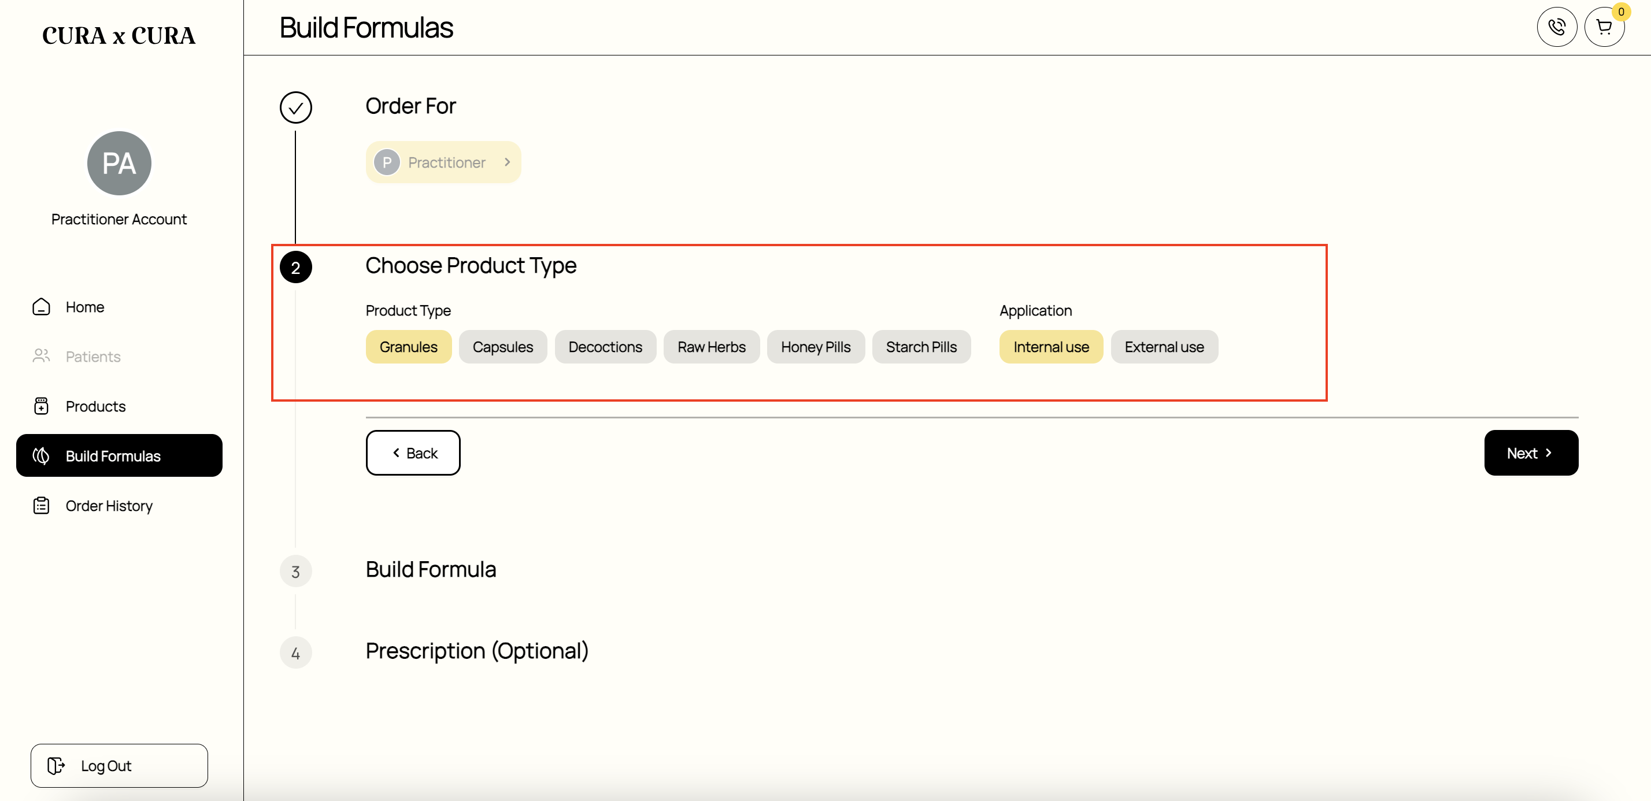Screen dimensions: 1651x801
Task: Expand step 3 Build Formula
Action: [431, 570]
